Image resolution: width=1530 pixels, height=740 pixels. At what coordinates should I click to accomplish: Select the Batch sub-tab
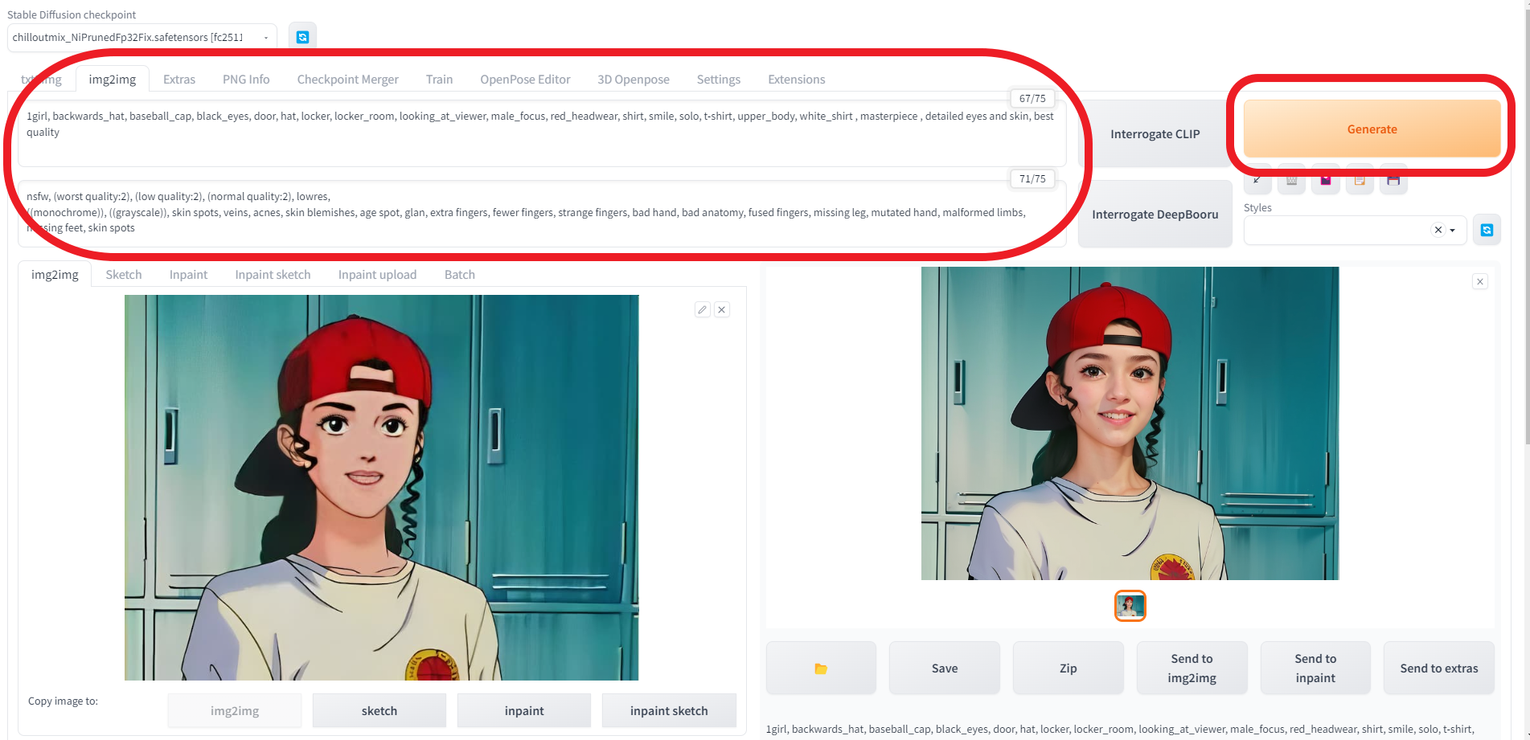460,274
